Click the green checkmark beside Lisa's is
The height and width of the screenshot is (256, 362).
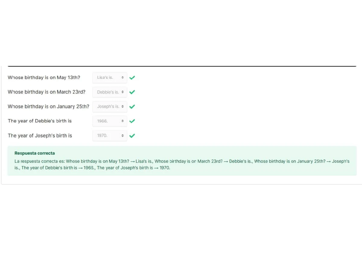(132, 78)
